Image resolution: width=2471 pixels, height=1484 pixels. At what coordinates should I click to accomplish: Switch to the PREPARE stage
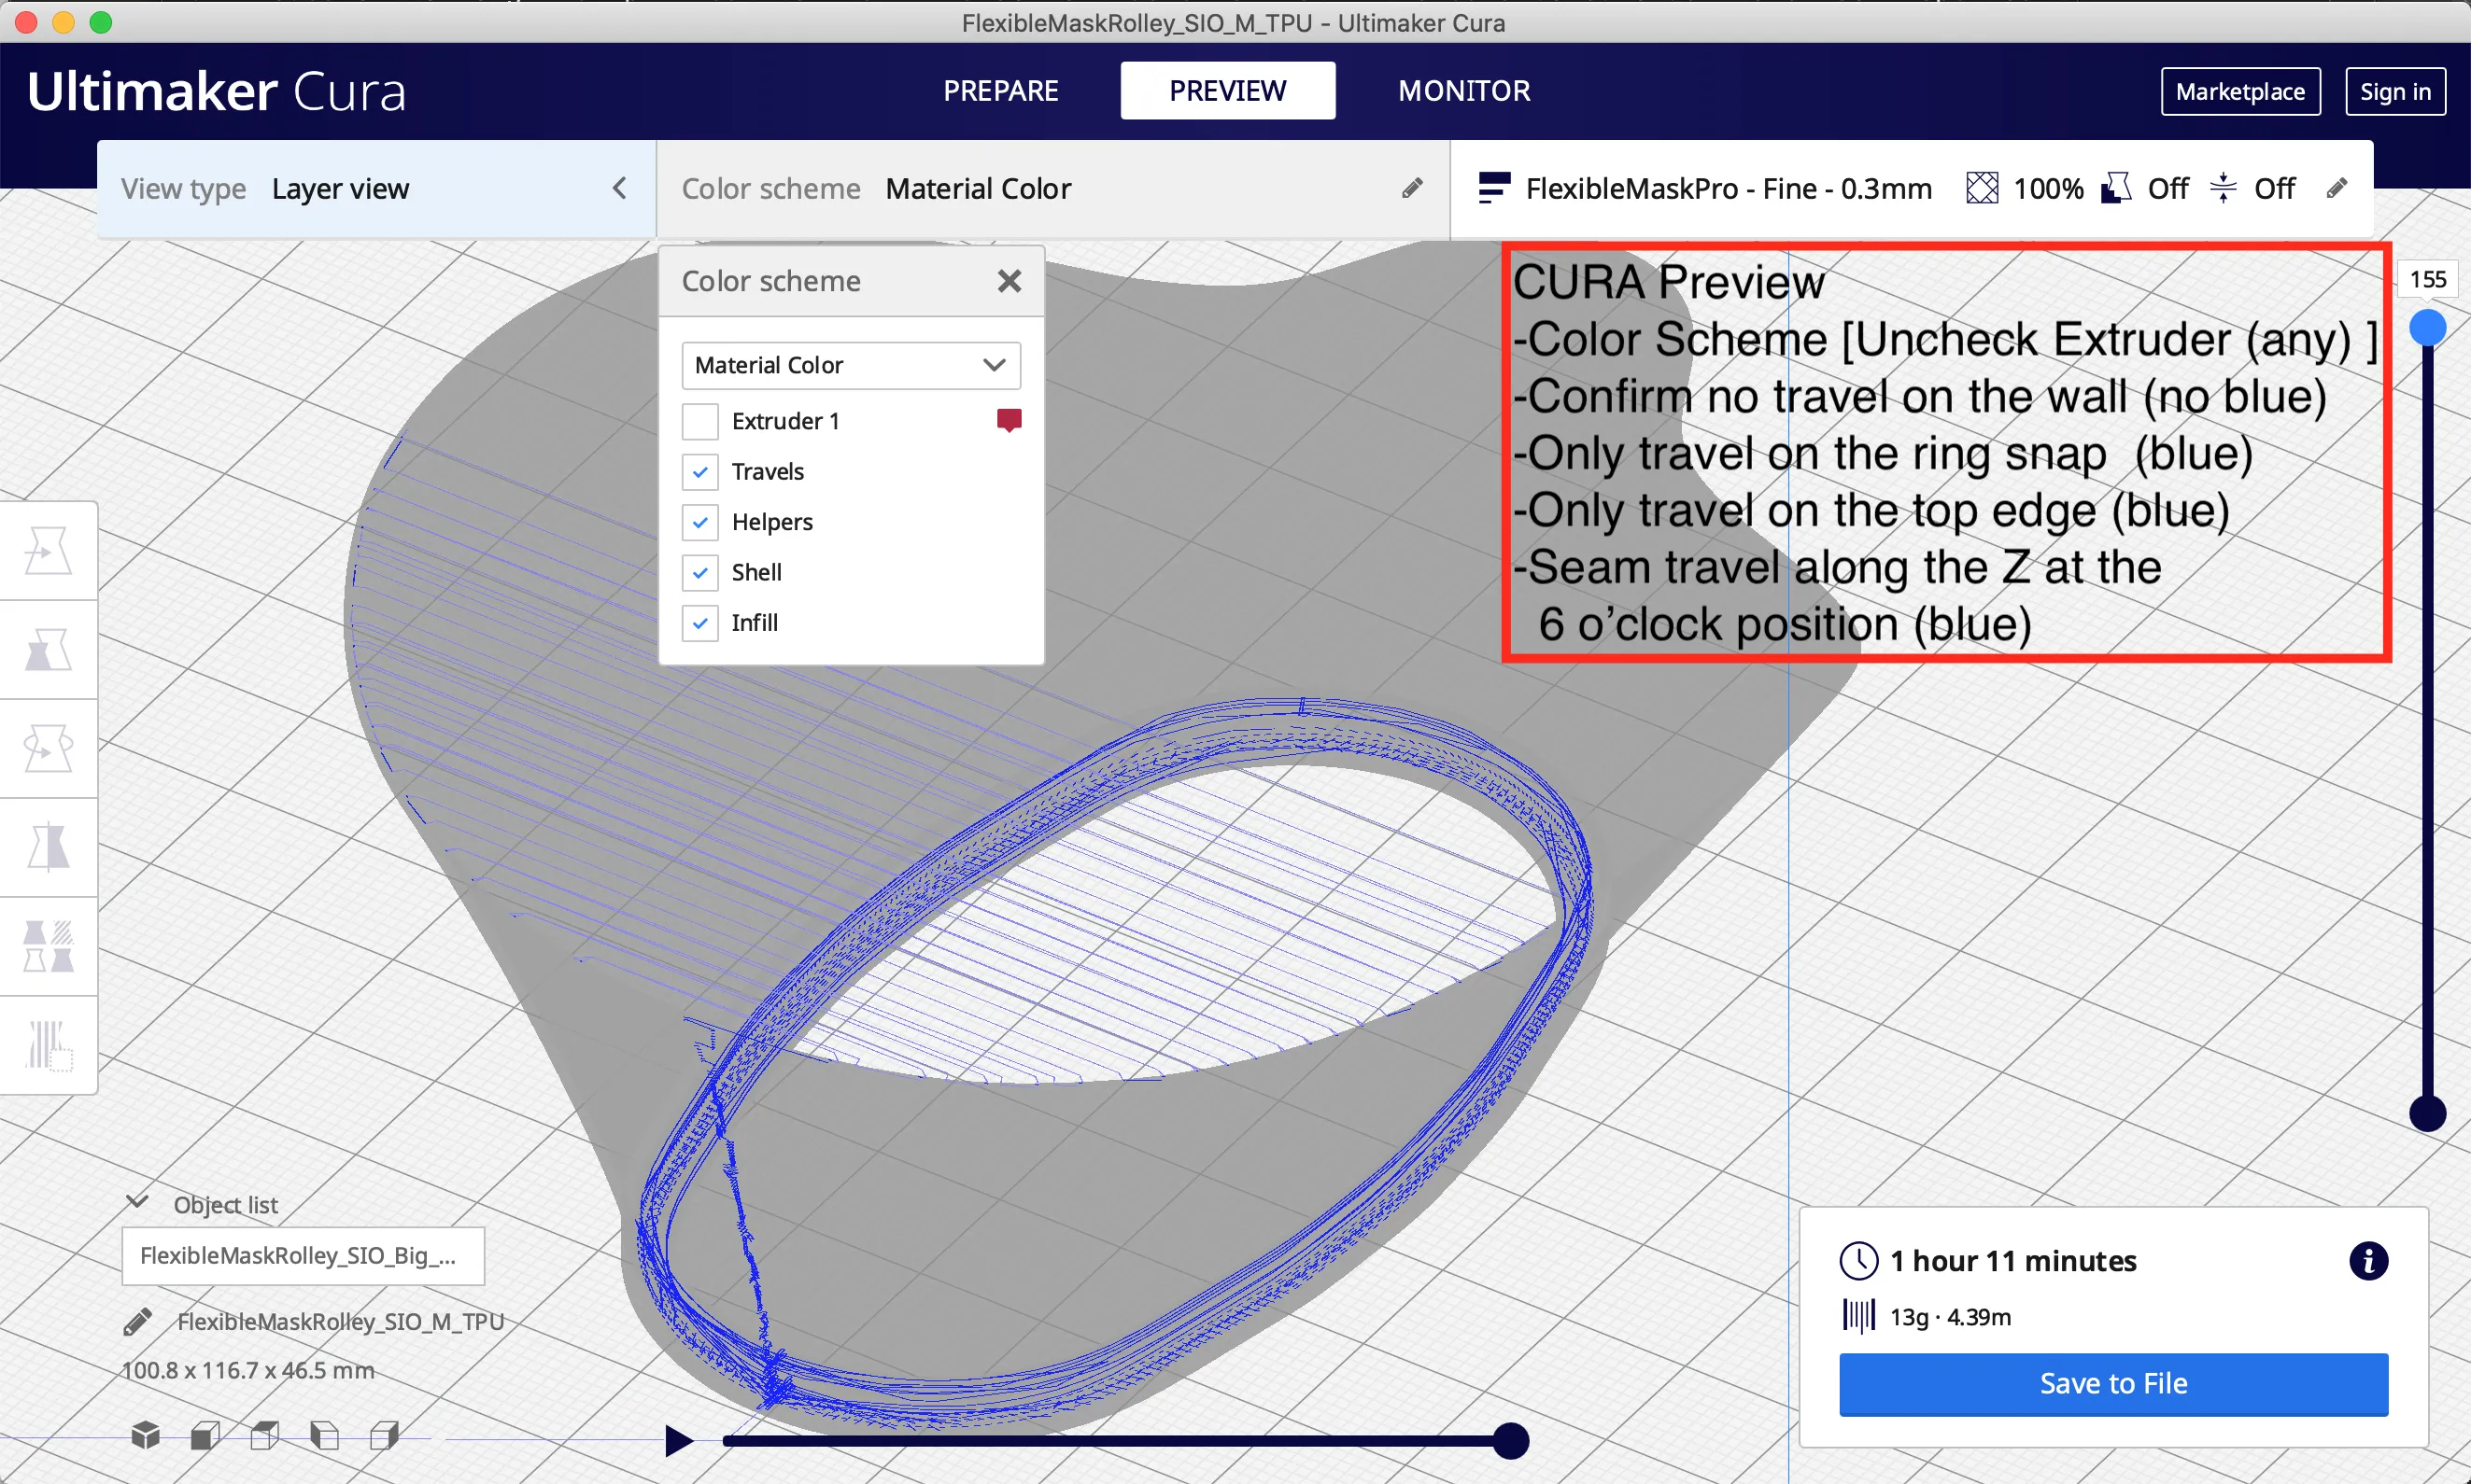coord(1000,91)
